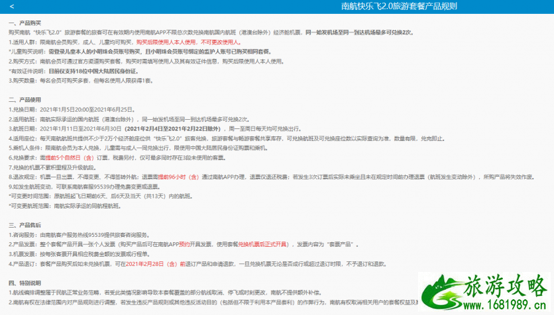Click red text 提前96小时（含）
This screenshot has height=315, width=554.
pos(178,177)
